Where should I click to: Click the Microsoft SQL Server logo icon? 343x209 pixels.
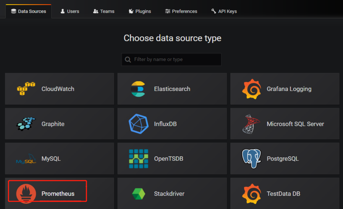click(x=251, y=124)
